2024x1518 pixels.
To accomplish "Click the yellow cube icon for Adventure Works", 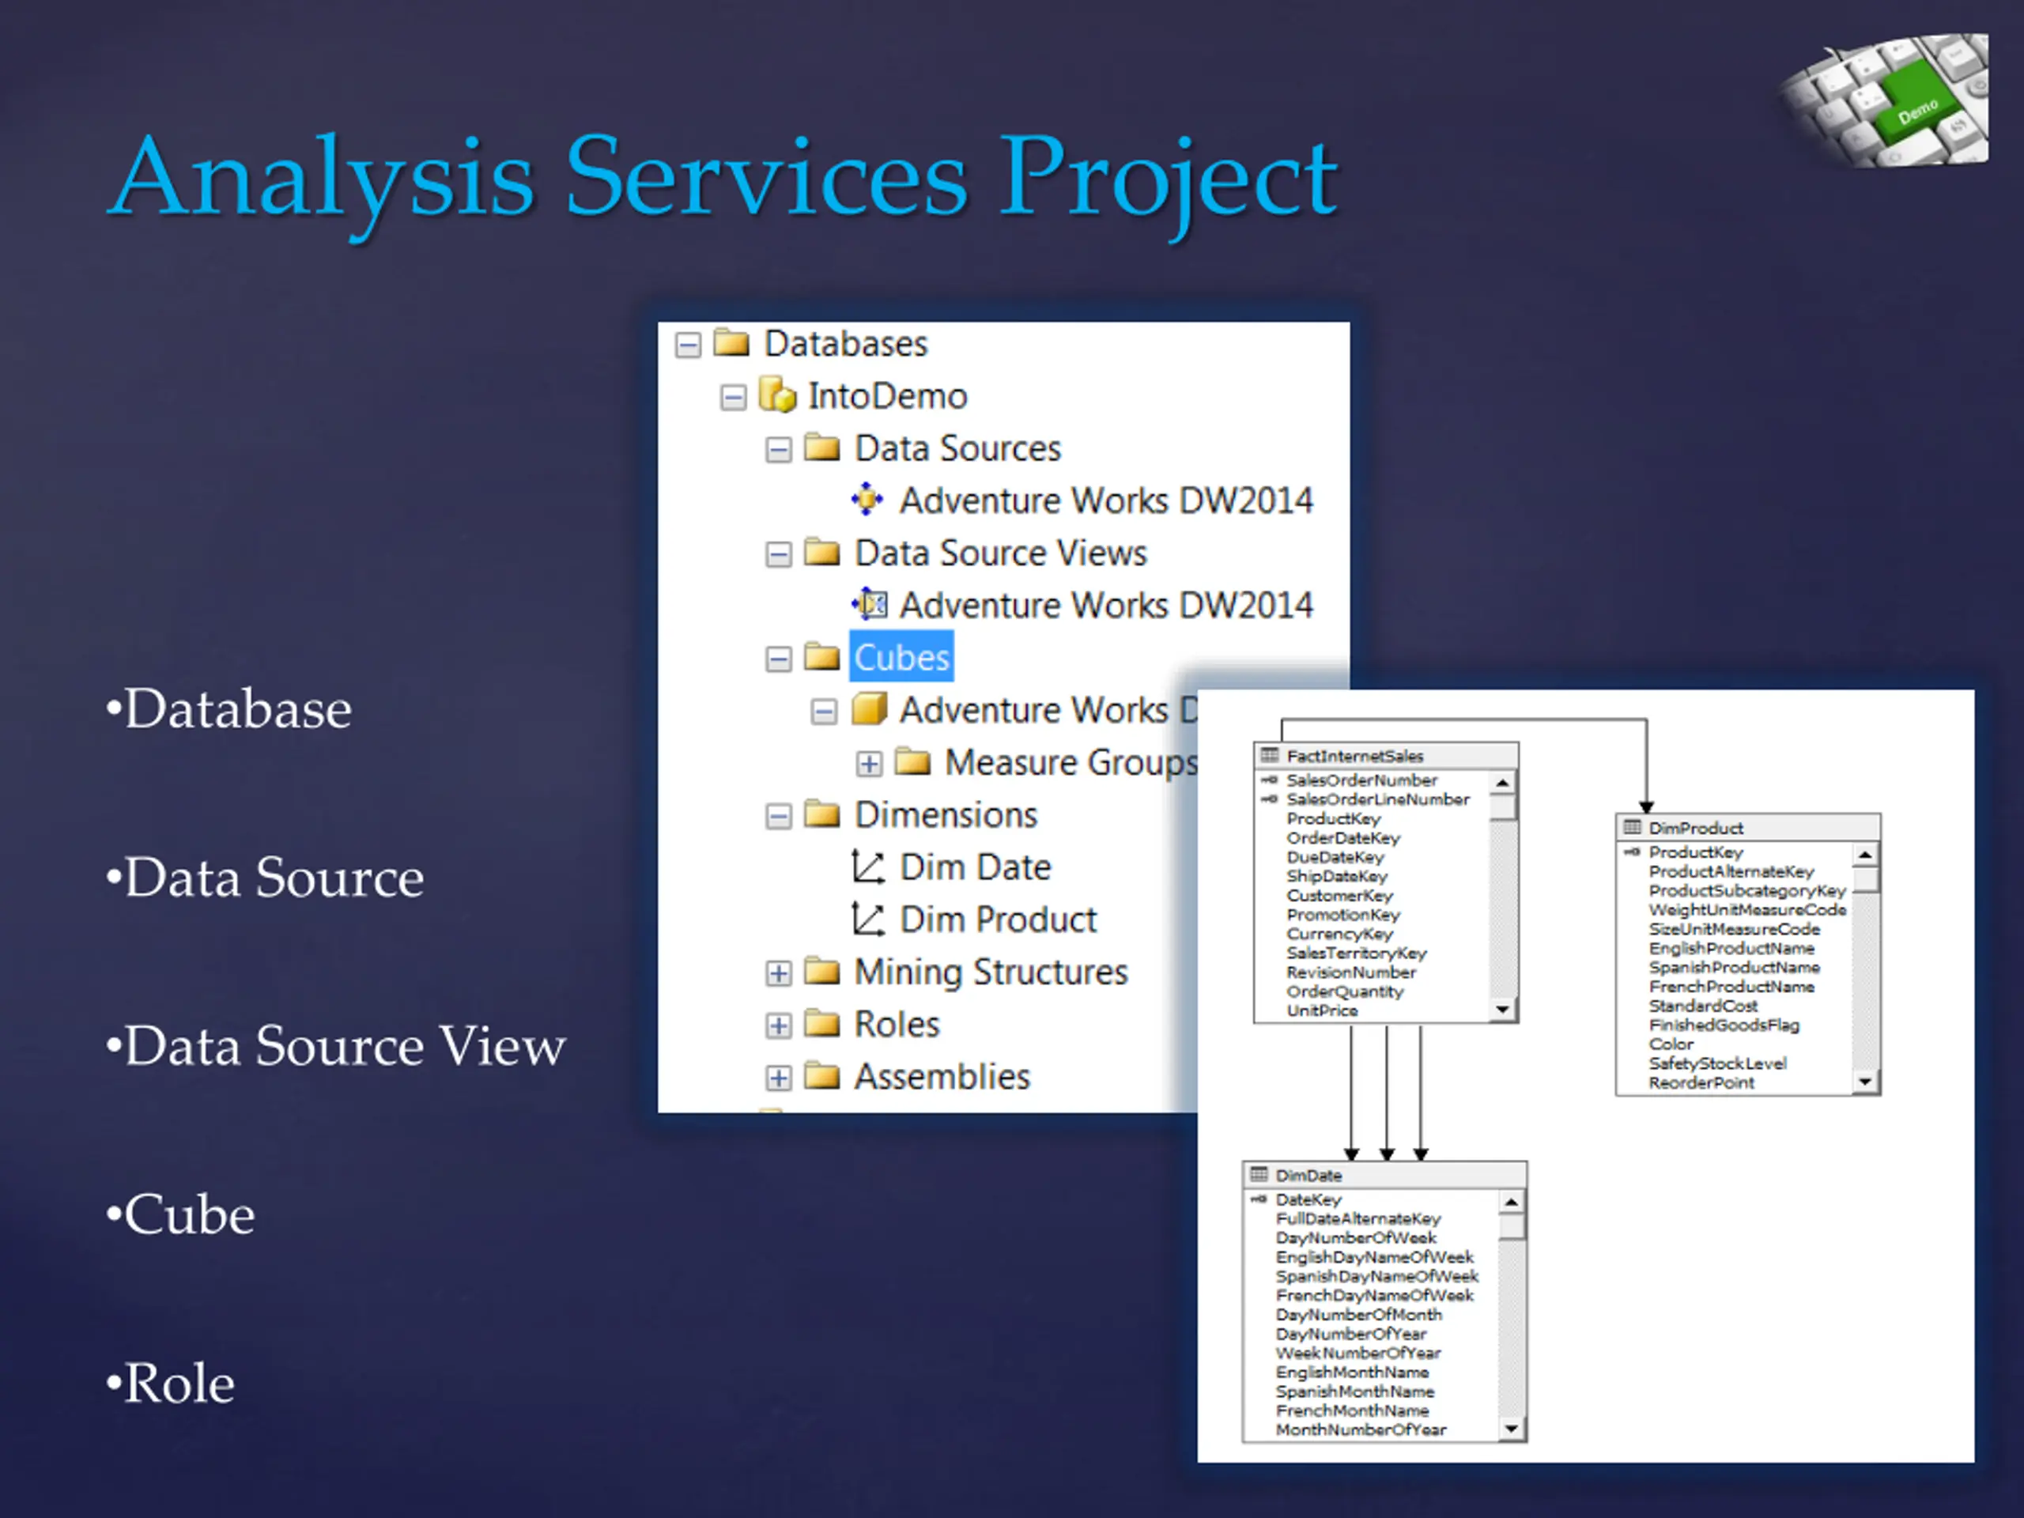I will [x=869, y=709].
